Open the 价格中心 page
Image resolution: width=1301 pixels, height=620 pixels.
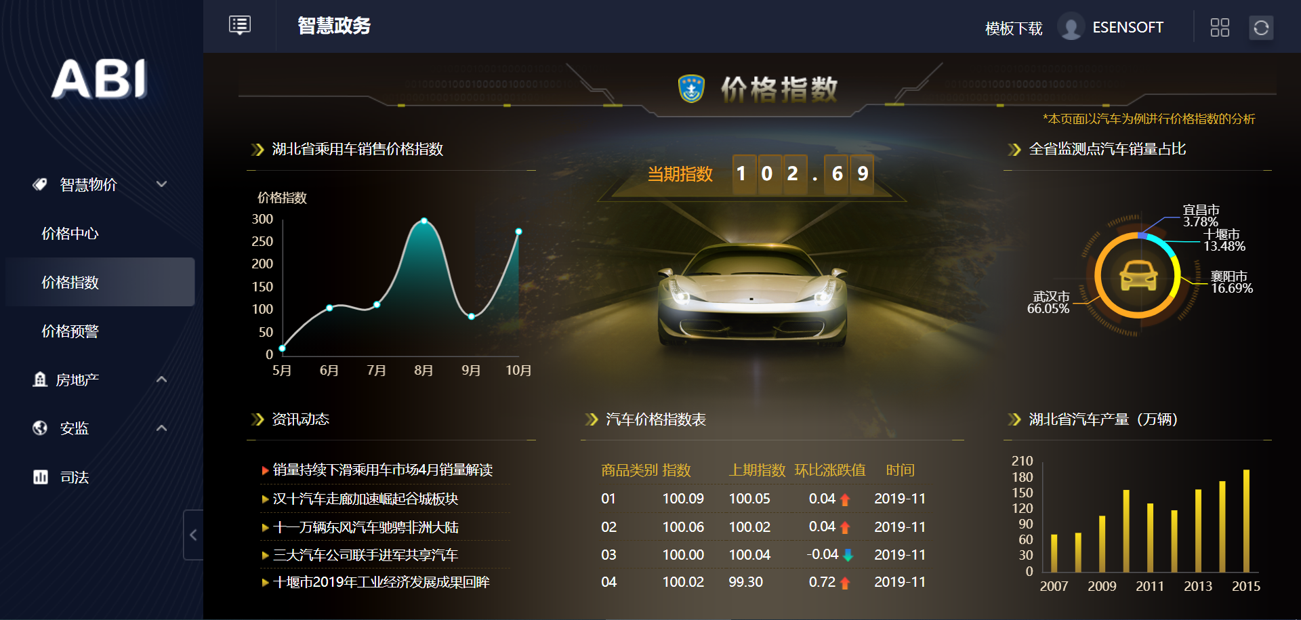70,233
